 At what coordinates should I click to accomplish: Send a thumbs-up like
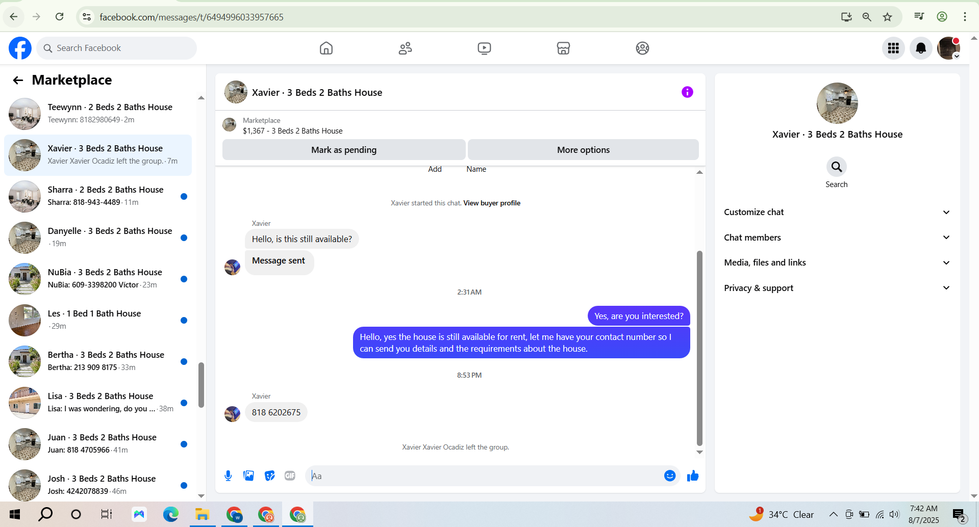(693, 476)
